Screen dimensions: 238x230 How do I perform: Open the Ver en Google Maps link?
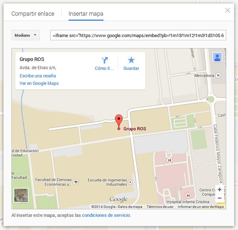coord(39,83)
